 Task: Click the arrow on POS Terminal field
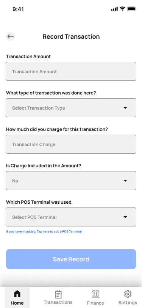[x=125, y=217]
